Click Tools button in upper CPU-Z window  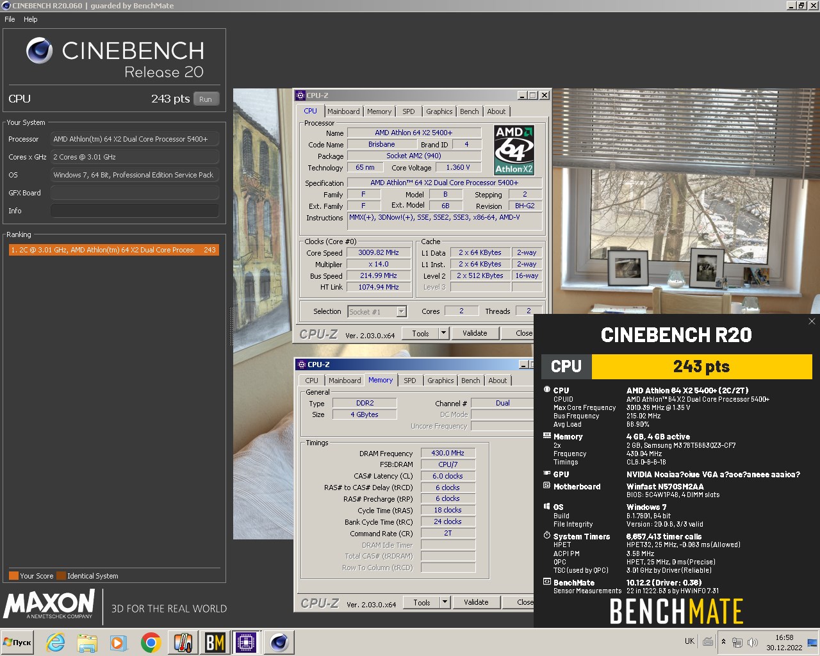[421, 333]
